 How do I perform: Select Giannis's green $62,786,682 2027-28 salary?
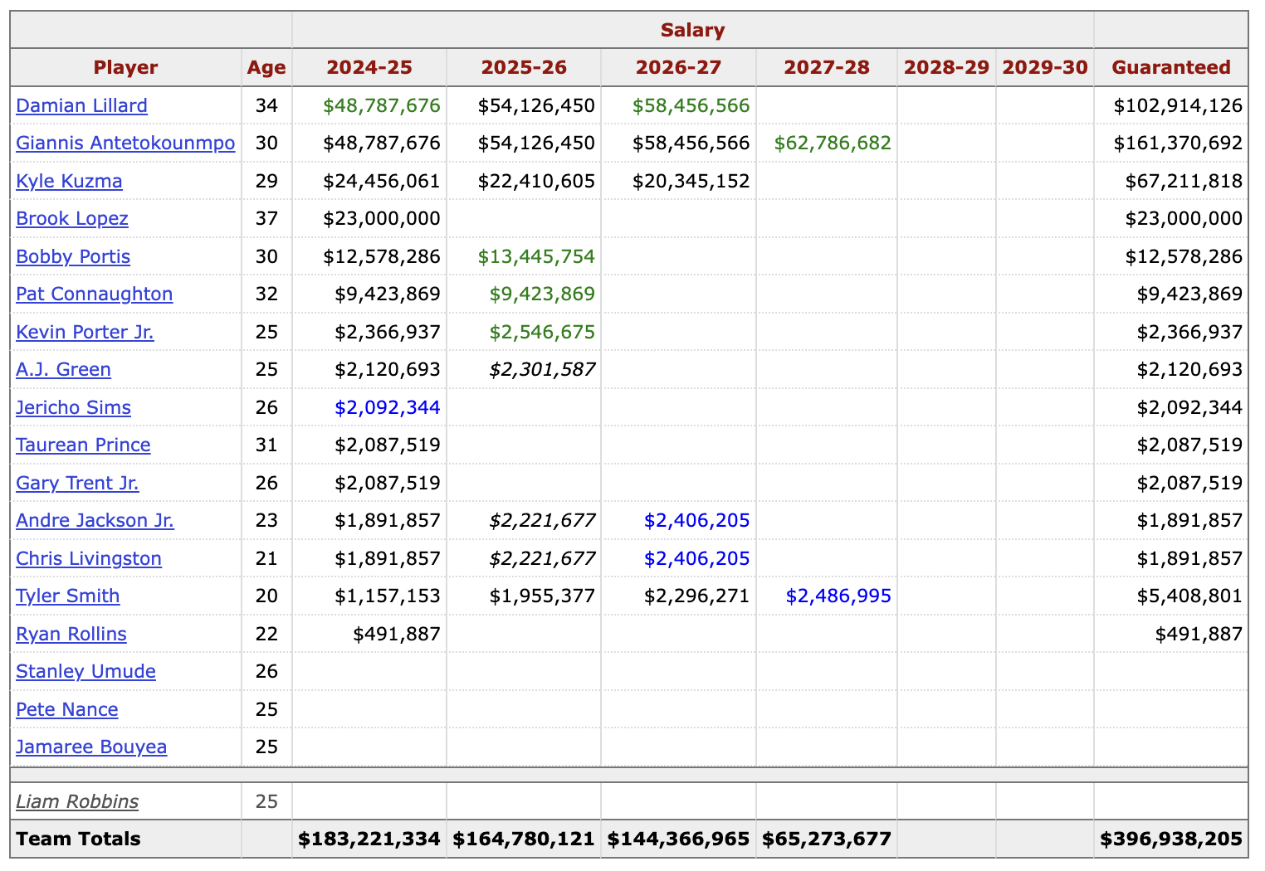[833, 143]
